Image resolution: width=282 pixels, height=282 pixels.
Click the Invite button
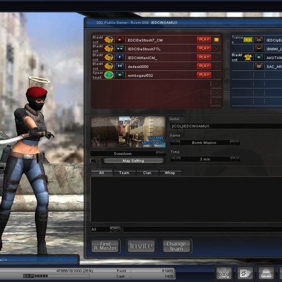click(141, 246)
